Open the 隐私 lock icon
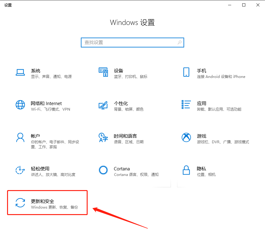Viewport: 265px width, 236px height. [186, 170]
